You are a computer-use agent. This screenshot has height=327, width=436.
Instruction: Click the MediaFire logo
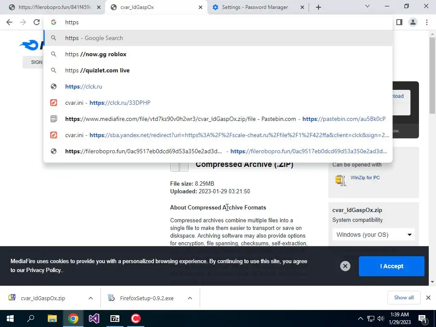click(31, 45)
